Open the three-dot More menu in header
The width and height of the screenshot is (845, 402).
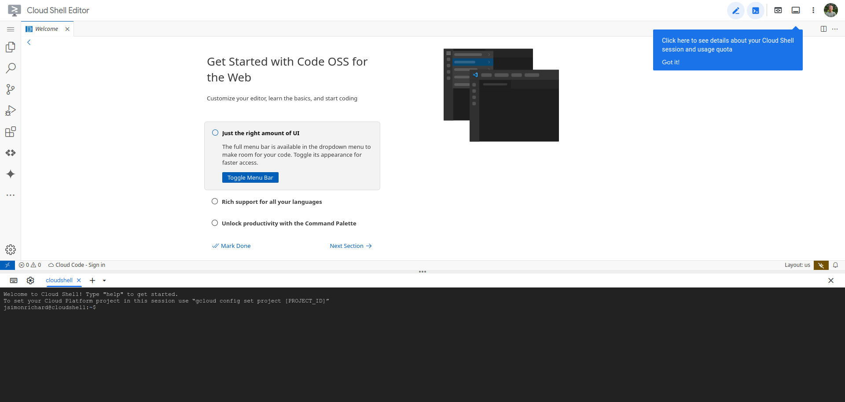(813, 10)
